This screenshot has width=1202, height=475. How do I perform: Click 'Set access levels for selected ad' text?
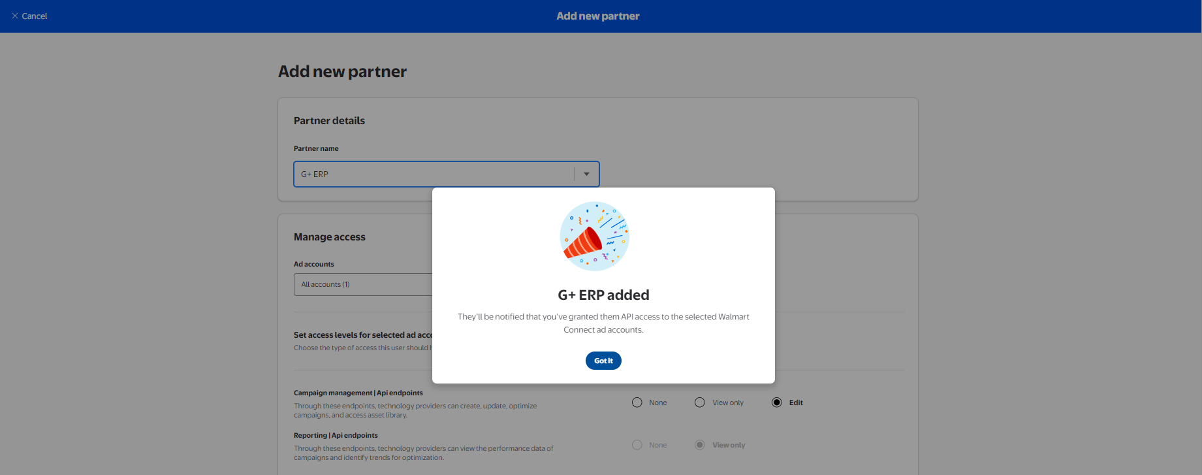(x=362, y=335)
